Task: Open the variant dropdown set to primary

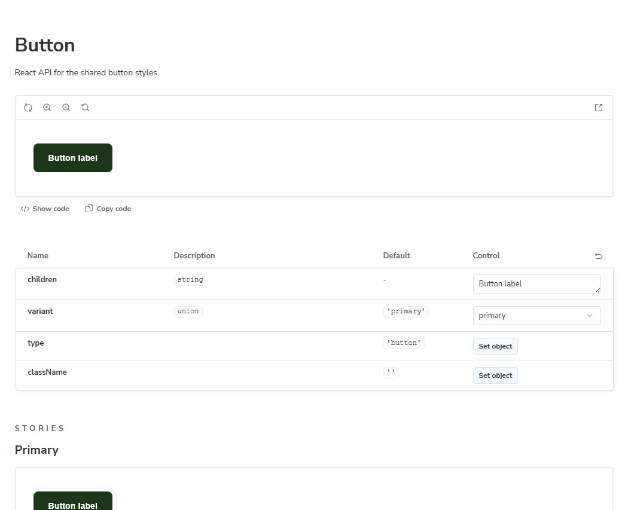Action: [x=536, y=316]
